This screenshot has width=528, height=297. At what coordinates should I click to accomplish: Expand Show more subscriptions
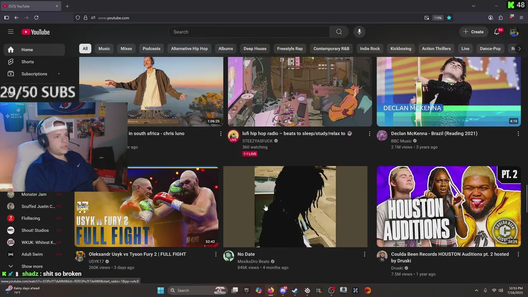34,266
